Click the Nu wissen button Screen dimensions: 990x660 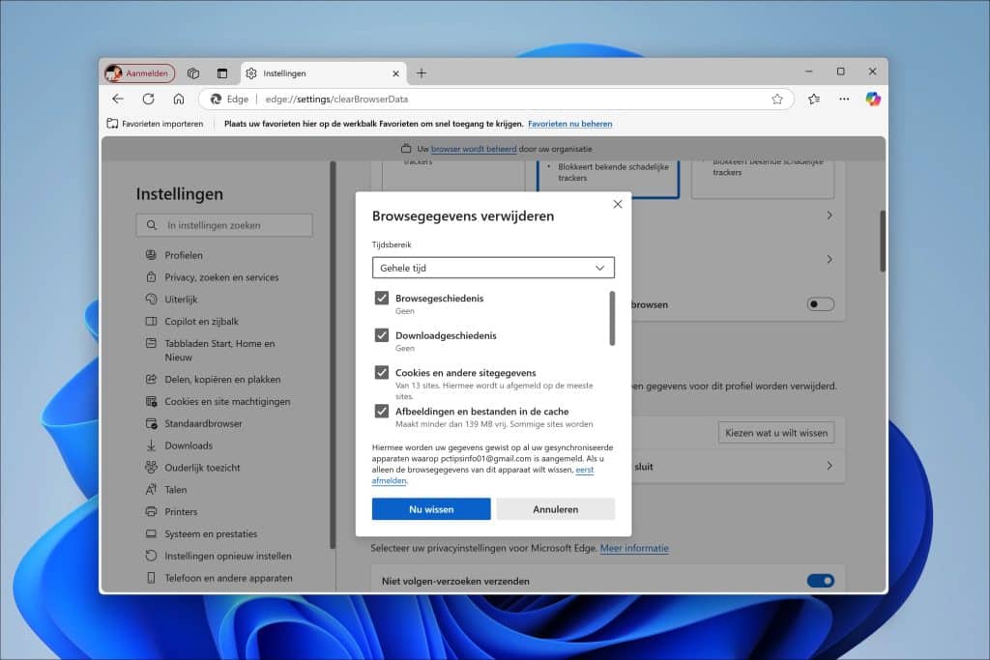tap(431, 509)
